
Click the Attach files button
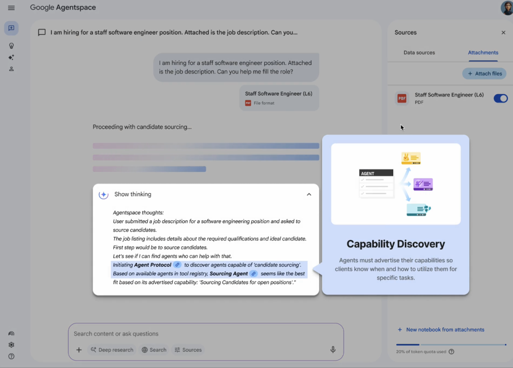pos(484,74)
